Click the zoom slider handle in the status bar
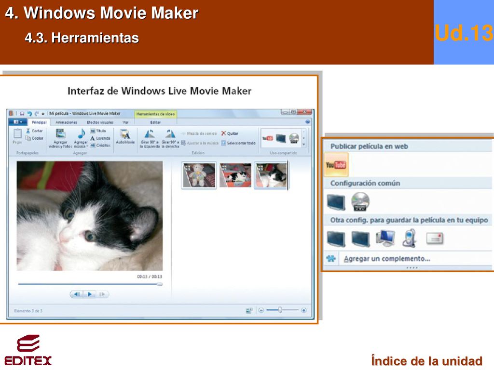The width and height of the screenshot is (494, 370). point(280,310)
